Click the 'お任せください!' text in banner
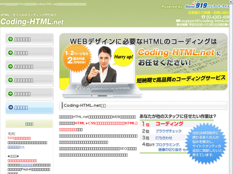This screenshot has height=174, width=233. [165, 63]
